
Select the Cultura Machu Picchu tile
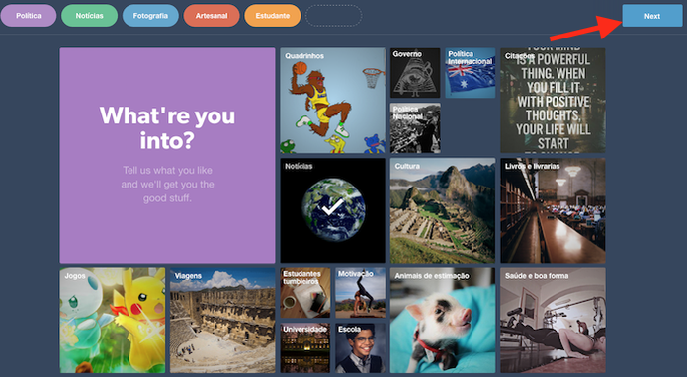443,210
